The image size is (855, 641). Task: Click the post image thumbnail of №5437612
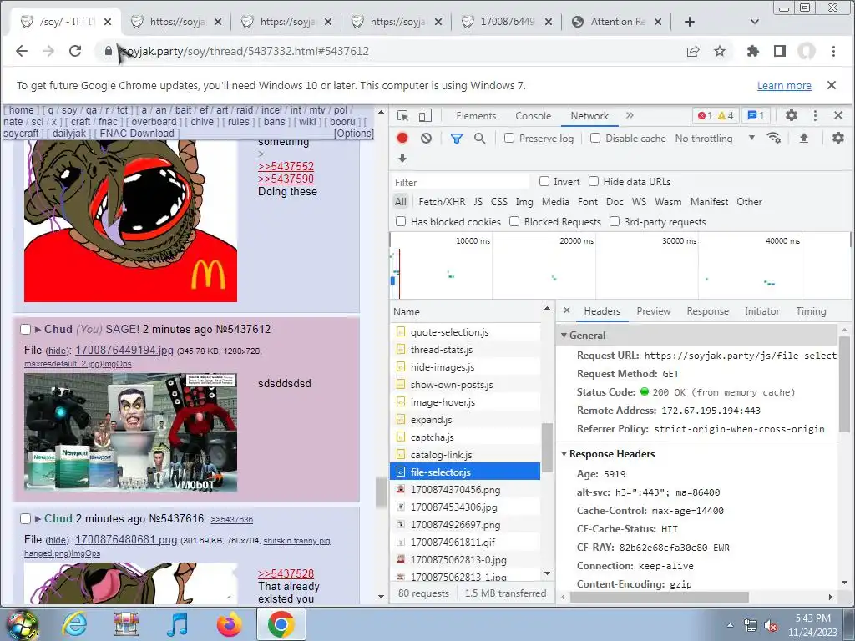click(130, 433)
